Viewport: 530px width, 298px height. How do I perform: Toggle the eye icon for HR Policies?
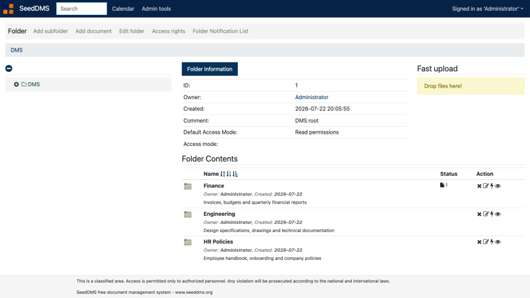coord(498,242)
